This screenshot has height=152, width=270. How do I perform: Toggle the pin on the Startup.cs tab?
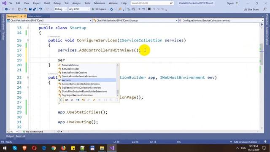(22, 16)
